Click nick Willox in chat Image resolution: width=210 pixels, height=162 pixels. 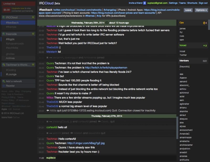point(50,98)
